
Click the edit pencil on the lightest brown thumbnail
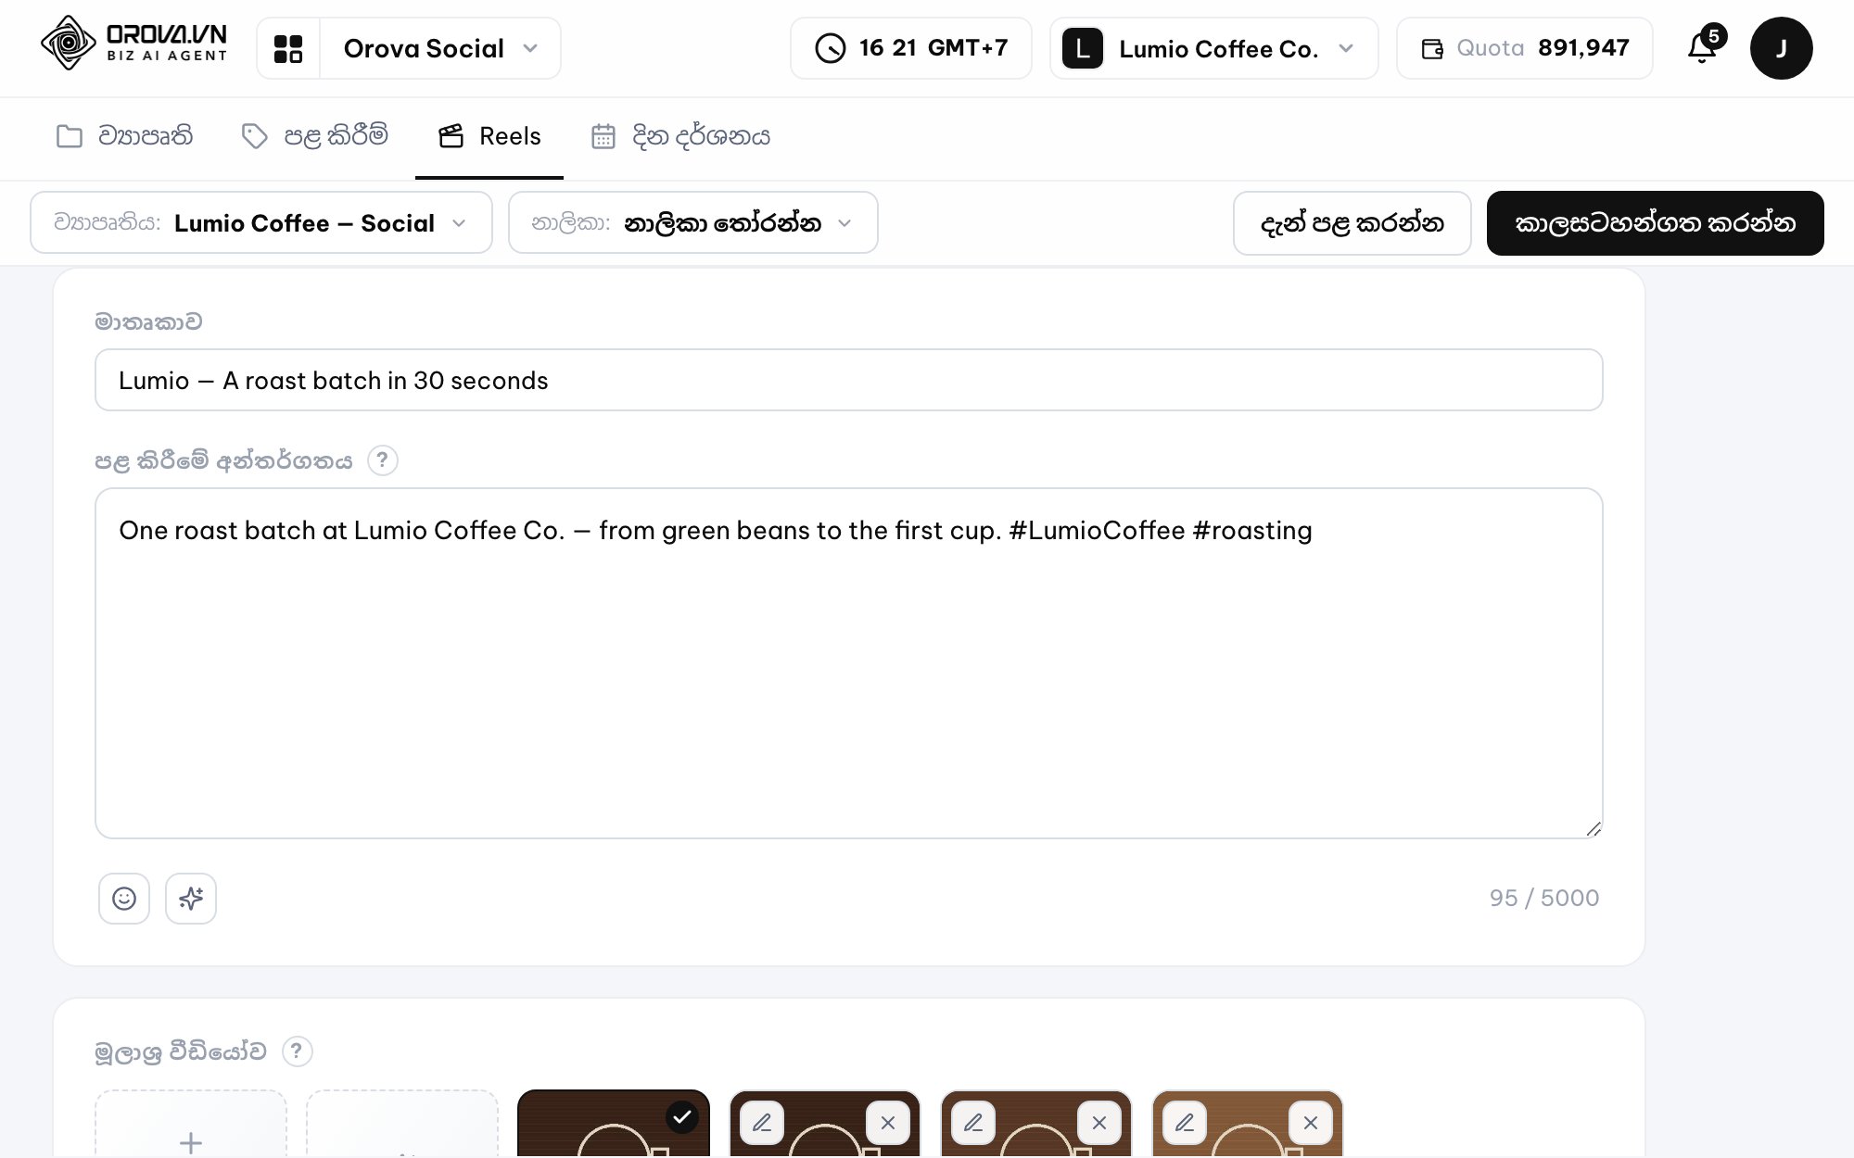pos(1185,1123)
